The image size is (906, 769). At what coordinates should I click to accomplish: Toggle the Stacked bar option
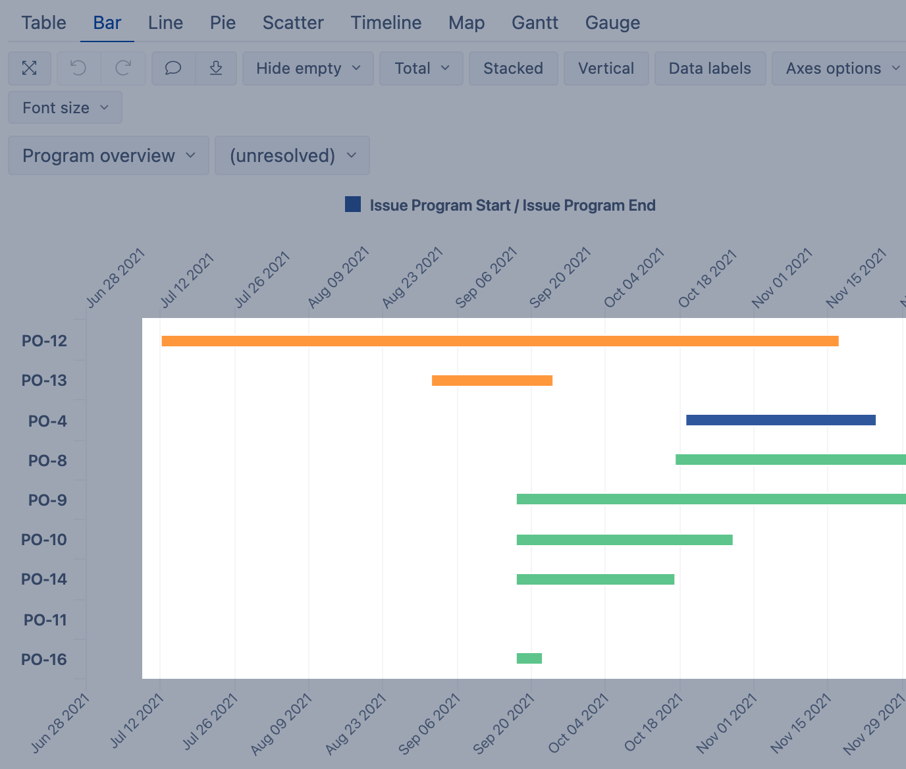point(513,68)
